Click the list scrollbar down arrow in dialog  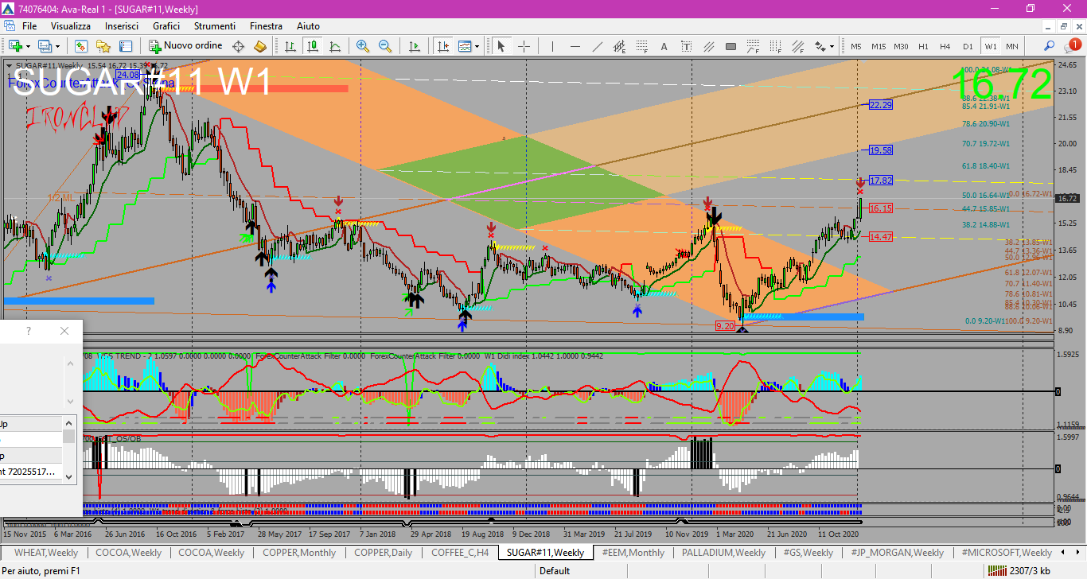69,476
